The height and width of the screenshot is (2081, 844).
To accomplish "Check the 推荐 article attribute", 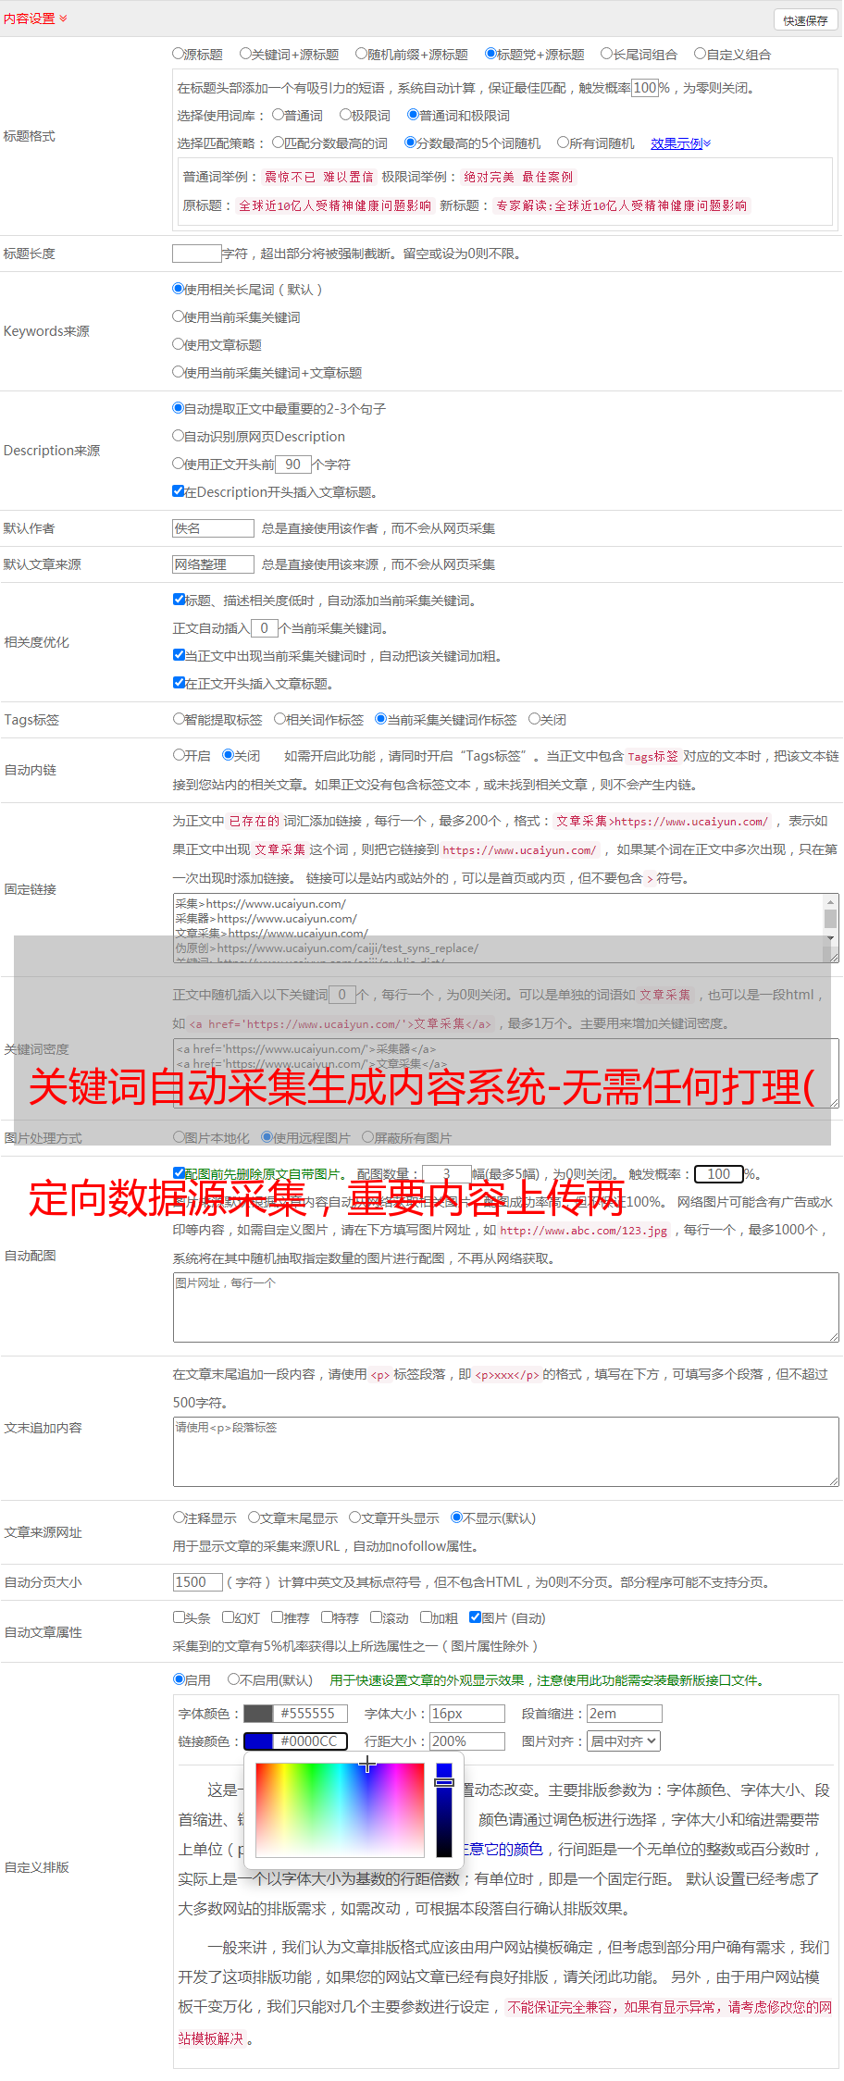I will point(277,1617).
